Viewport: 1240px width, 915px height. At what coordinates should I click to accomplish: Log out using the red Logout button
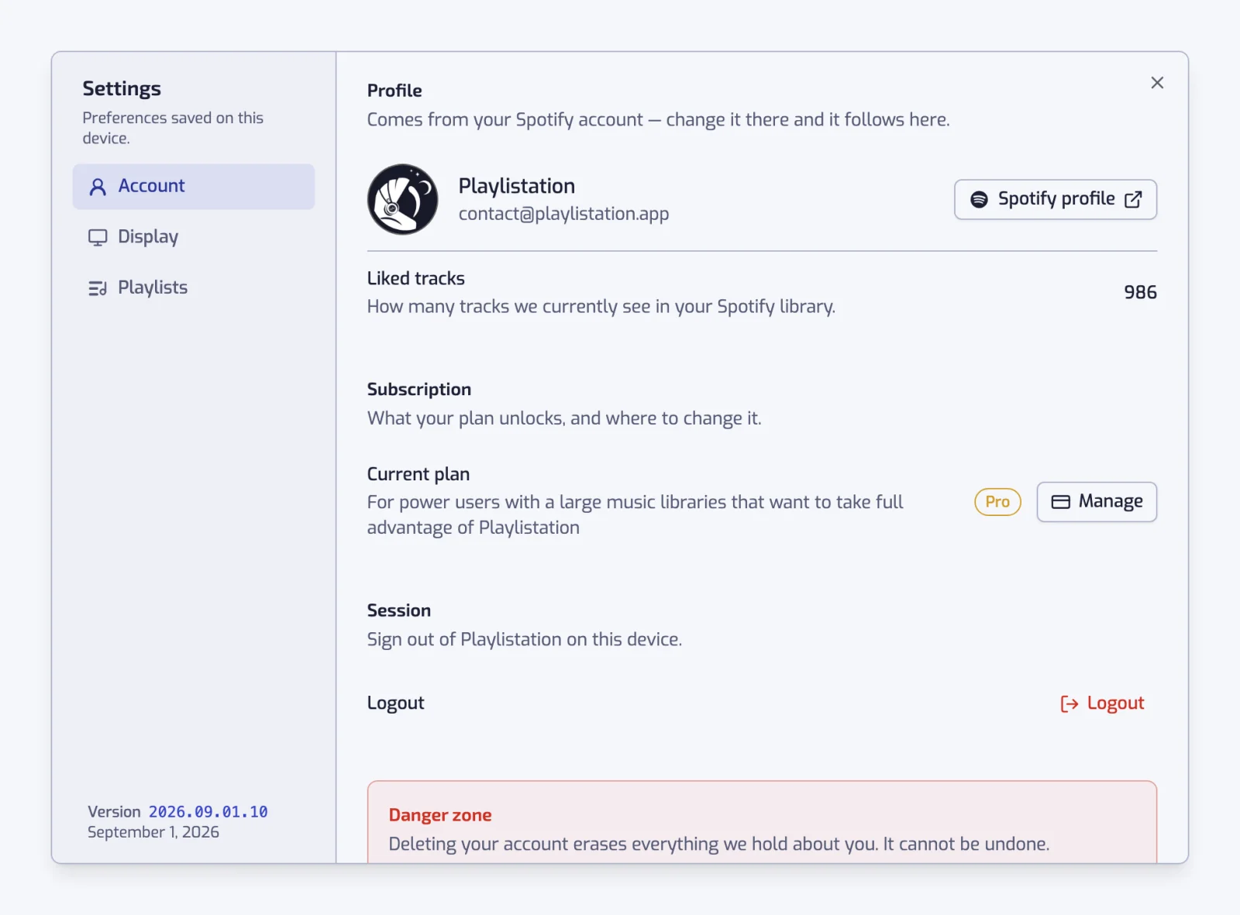coord(1102,703)
